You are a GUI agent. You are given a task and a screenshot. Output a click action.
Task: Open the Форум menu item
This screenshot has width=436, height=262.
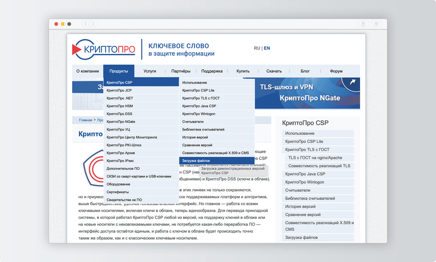point(336,71)
